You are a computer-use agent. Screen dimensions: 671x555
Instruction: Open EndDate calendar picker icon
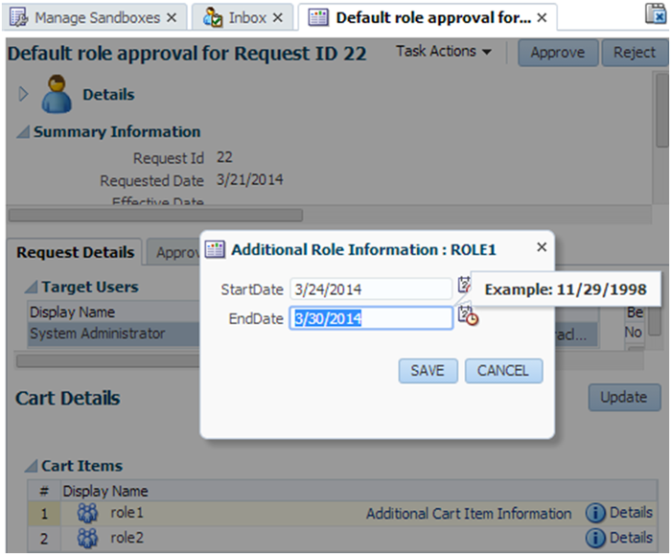pos(468,315)
